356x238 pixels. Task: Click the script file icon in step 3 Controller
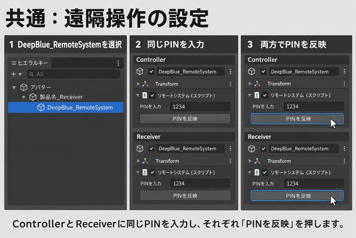pyautogui.click(x=257, y=95)
